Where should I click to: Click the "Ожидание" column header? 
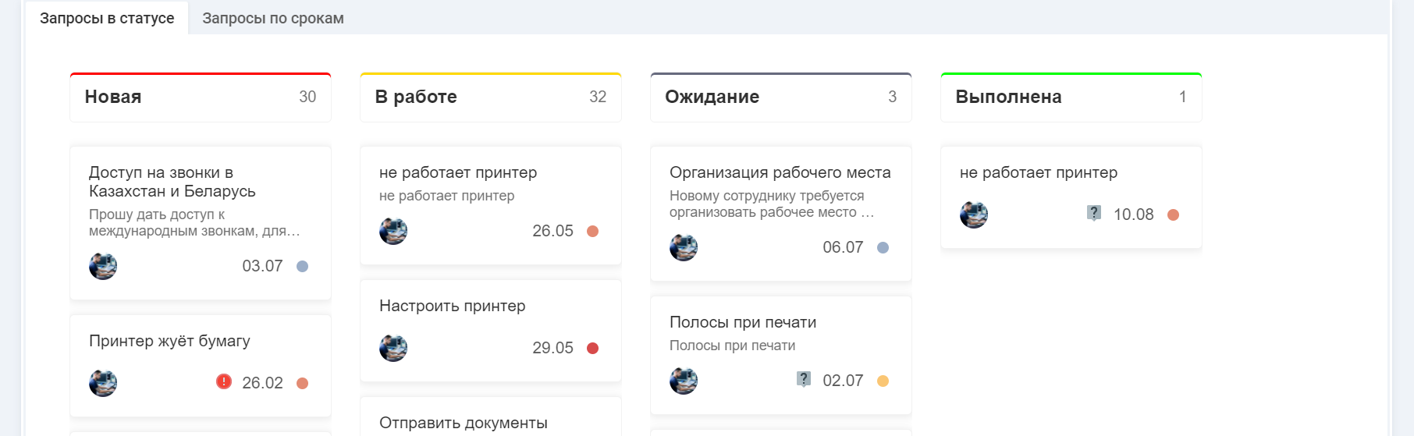click(x=712, y=97)
